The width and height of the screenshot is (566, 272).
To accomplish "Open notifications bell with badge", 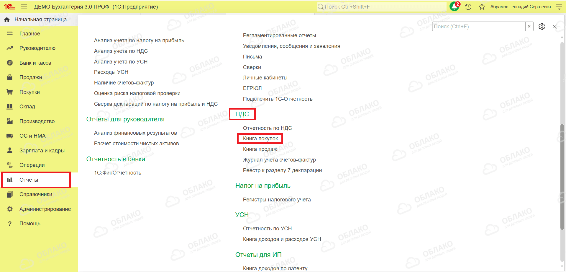I will coord(455,6).
